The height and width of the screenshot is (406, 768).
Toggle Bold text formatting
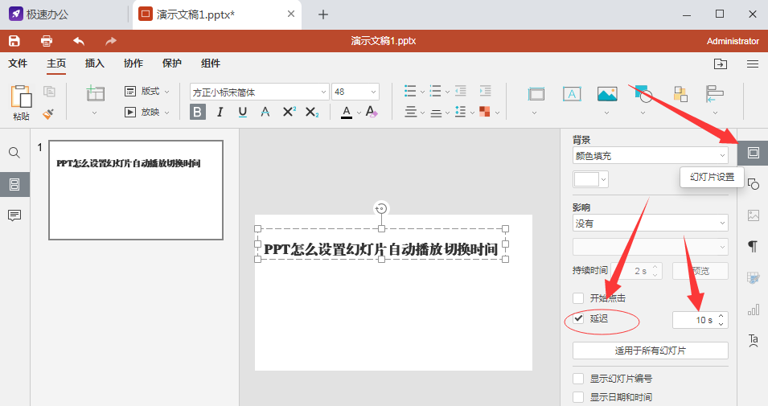point(197,112)
